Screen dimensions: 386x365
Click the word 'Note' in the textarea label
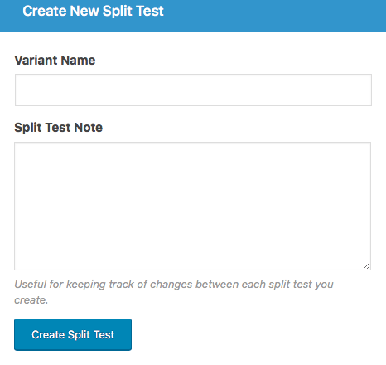[89, 128]
